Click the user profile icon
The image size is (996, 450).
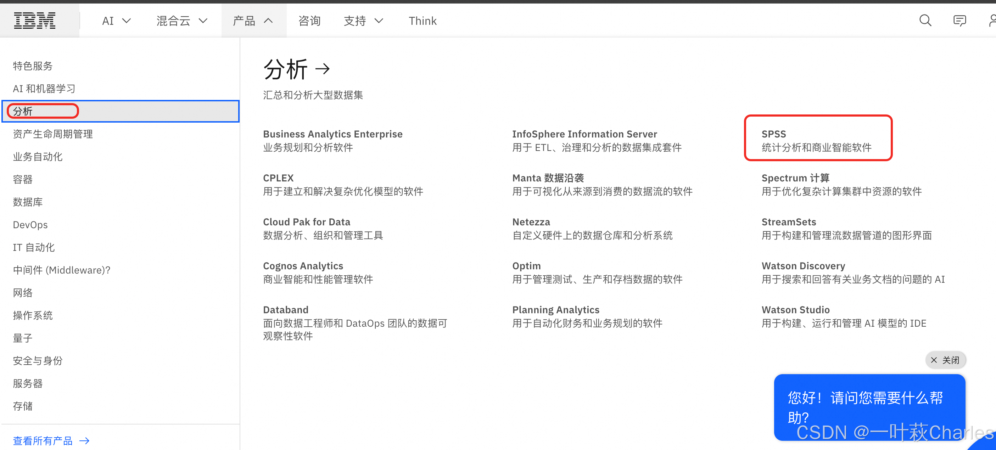click(x=992, y=21)
